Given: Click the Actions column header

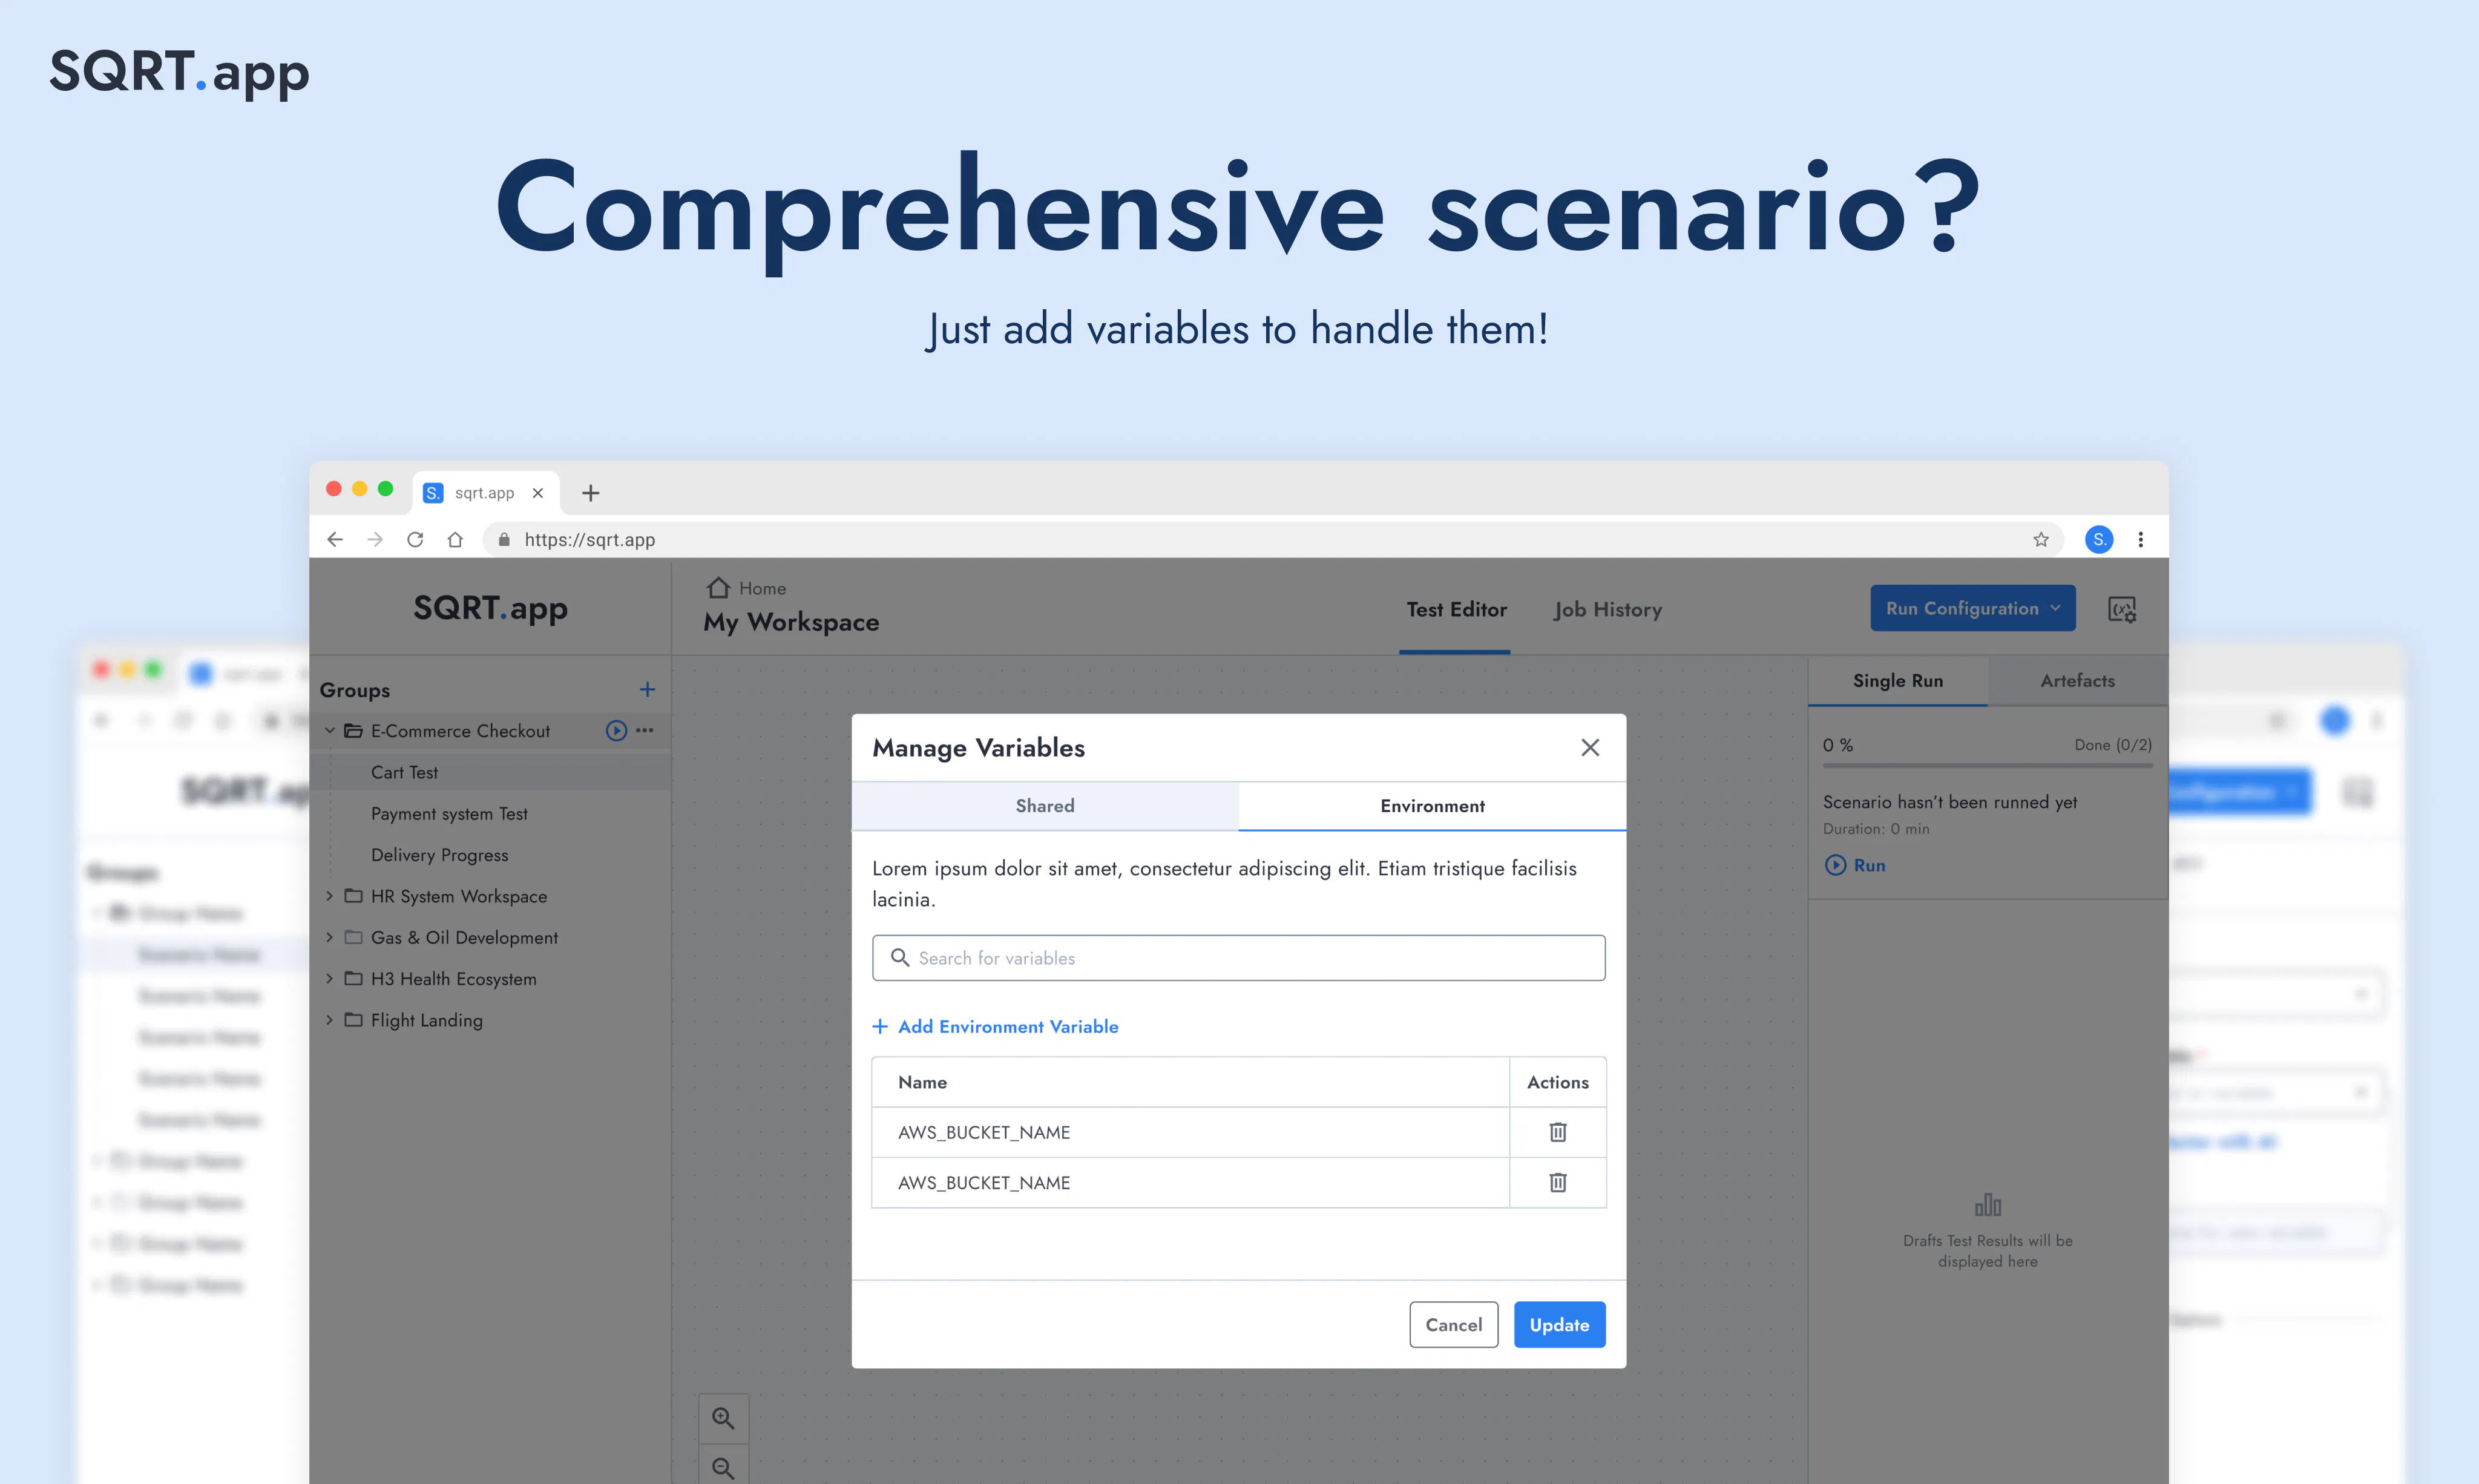Looking at the screenshot, I should coord(1558,1082).
